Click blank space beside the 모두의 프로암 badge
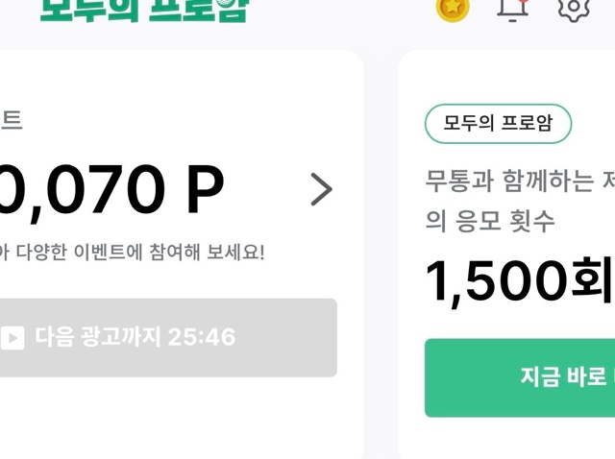The height and width of the screenshot is (459, 615). pyautogui.click(x=594, y=124)
